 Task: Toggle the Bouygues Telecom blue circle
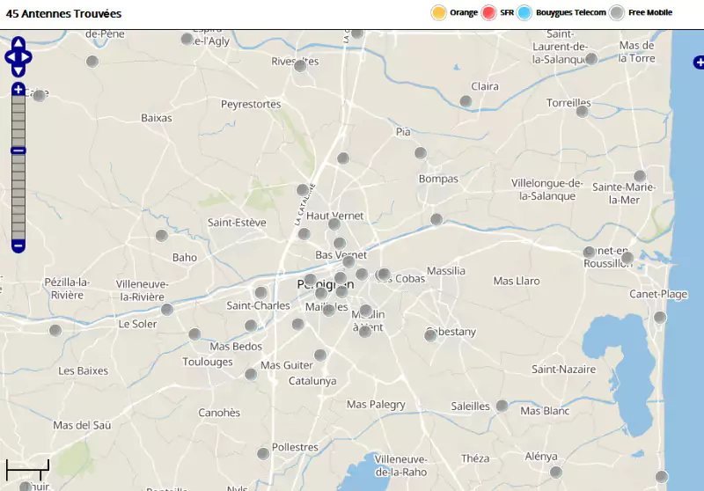click(x=525, y=12)
